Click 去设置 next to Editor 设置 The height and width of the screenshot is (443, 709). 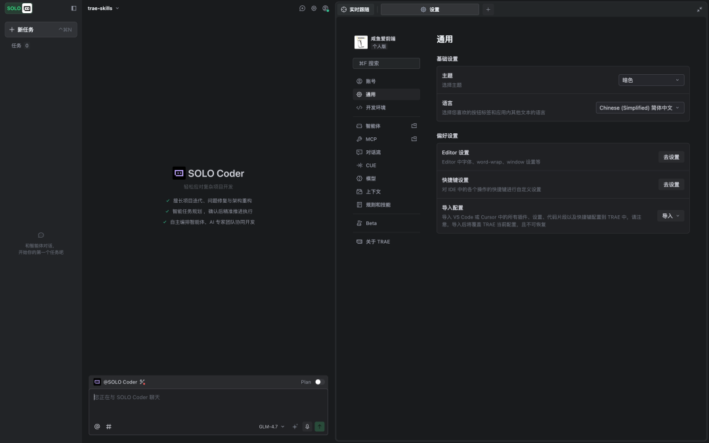point(671,157)
